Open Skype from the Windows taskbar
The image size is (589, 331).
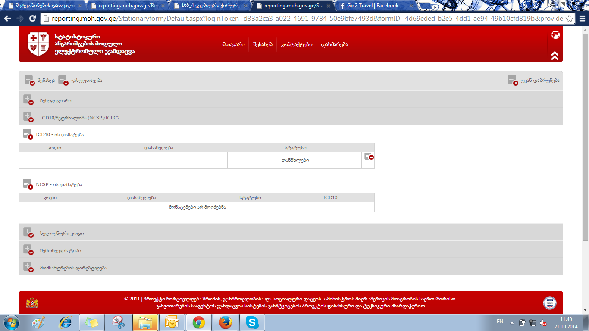click(252, 322)
